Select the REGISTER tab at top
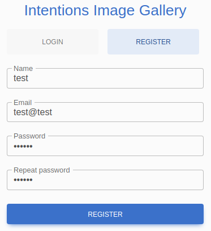Viewport: 211px width, 231px height. click(x=153, y=42)
